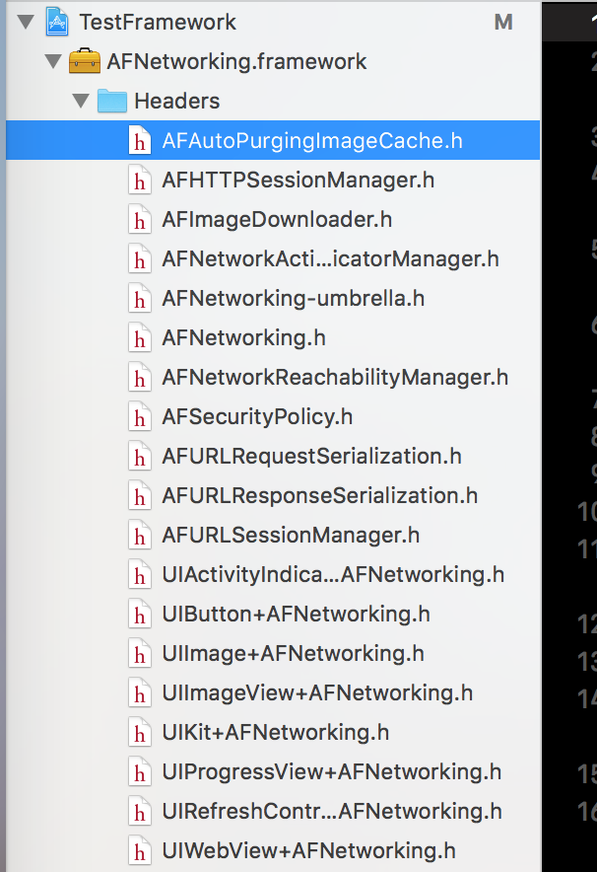The image size is (597, 872).
Task: Click header icon beside UIProgressView+AFNetworking.h
Action: 139,772
